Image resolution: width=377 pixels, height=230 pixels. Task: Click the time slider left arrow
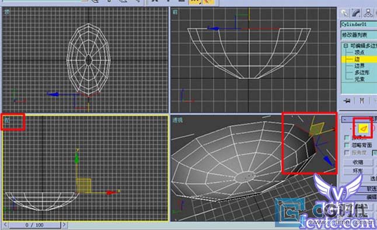(x=5, y=225)
